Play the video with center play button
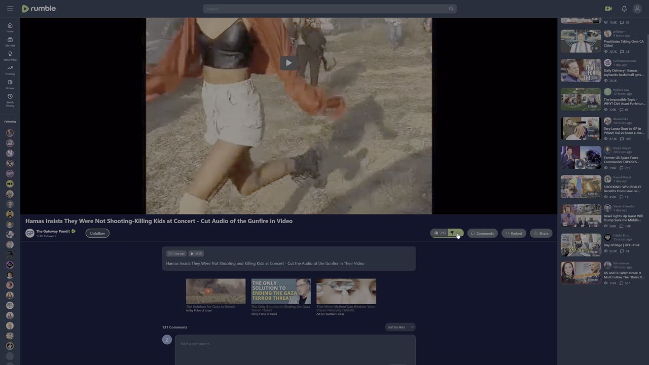The width and height of the screenshot is (649, 365). point(289,63)
